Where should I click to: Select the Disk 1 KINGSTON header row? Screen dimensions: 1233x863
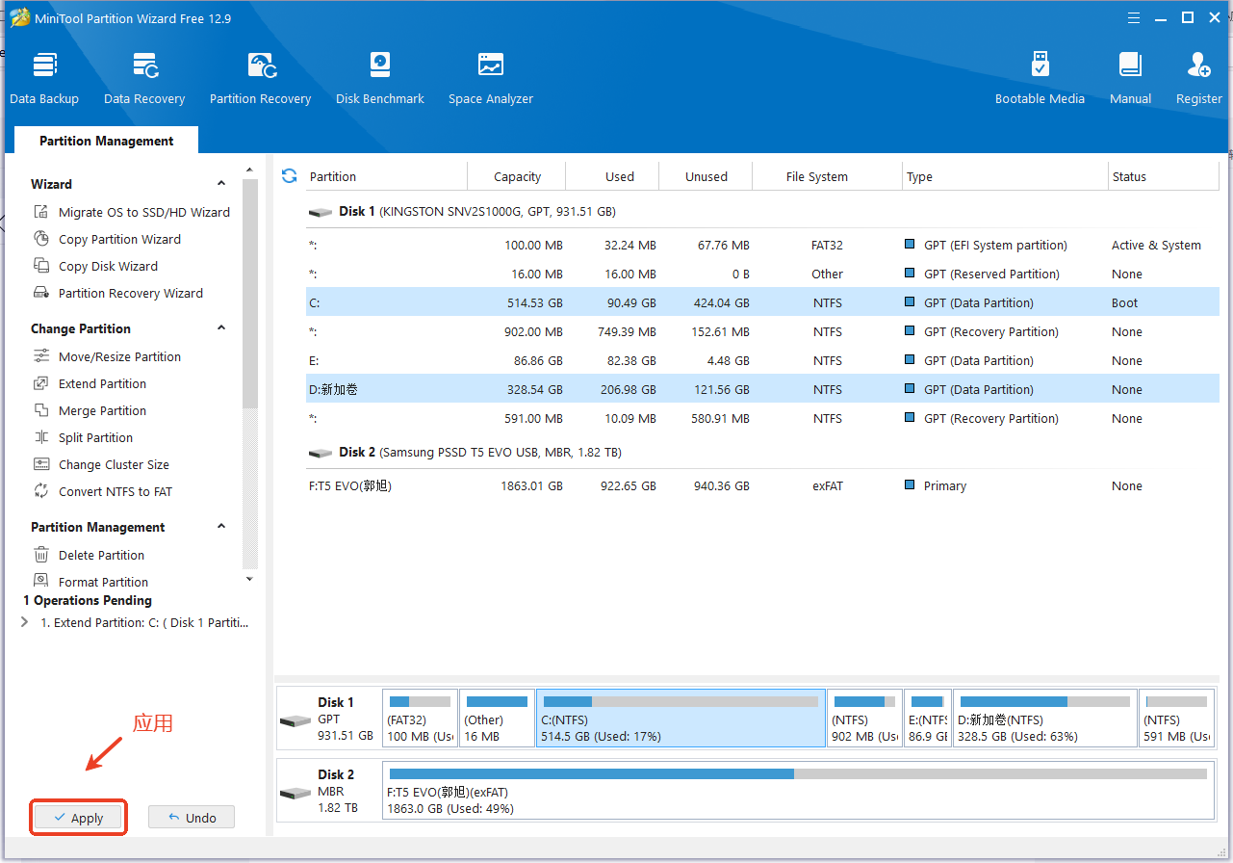pos(762,211)
